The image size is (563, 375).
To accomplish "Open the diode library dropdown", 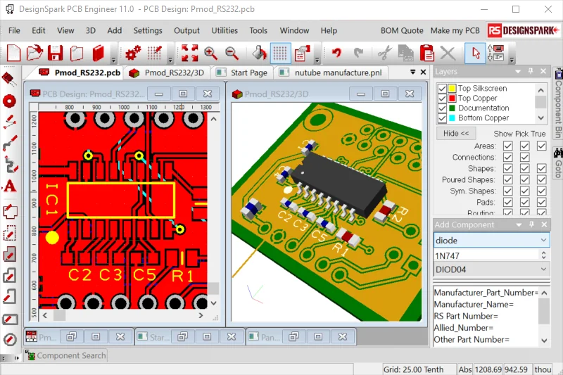I will click(543, 240).
